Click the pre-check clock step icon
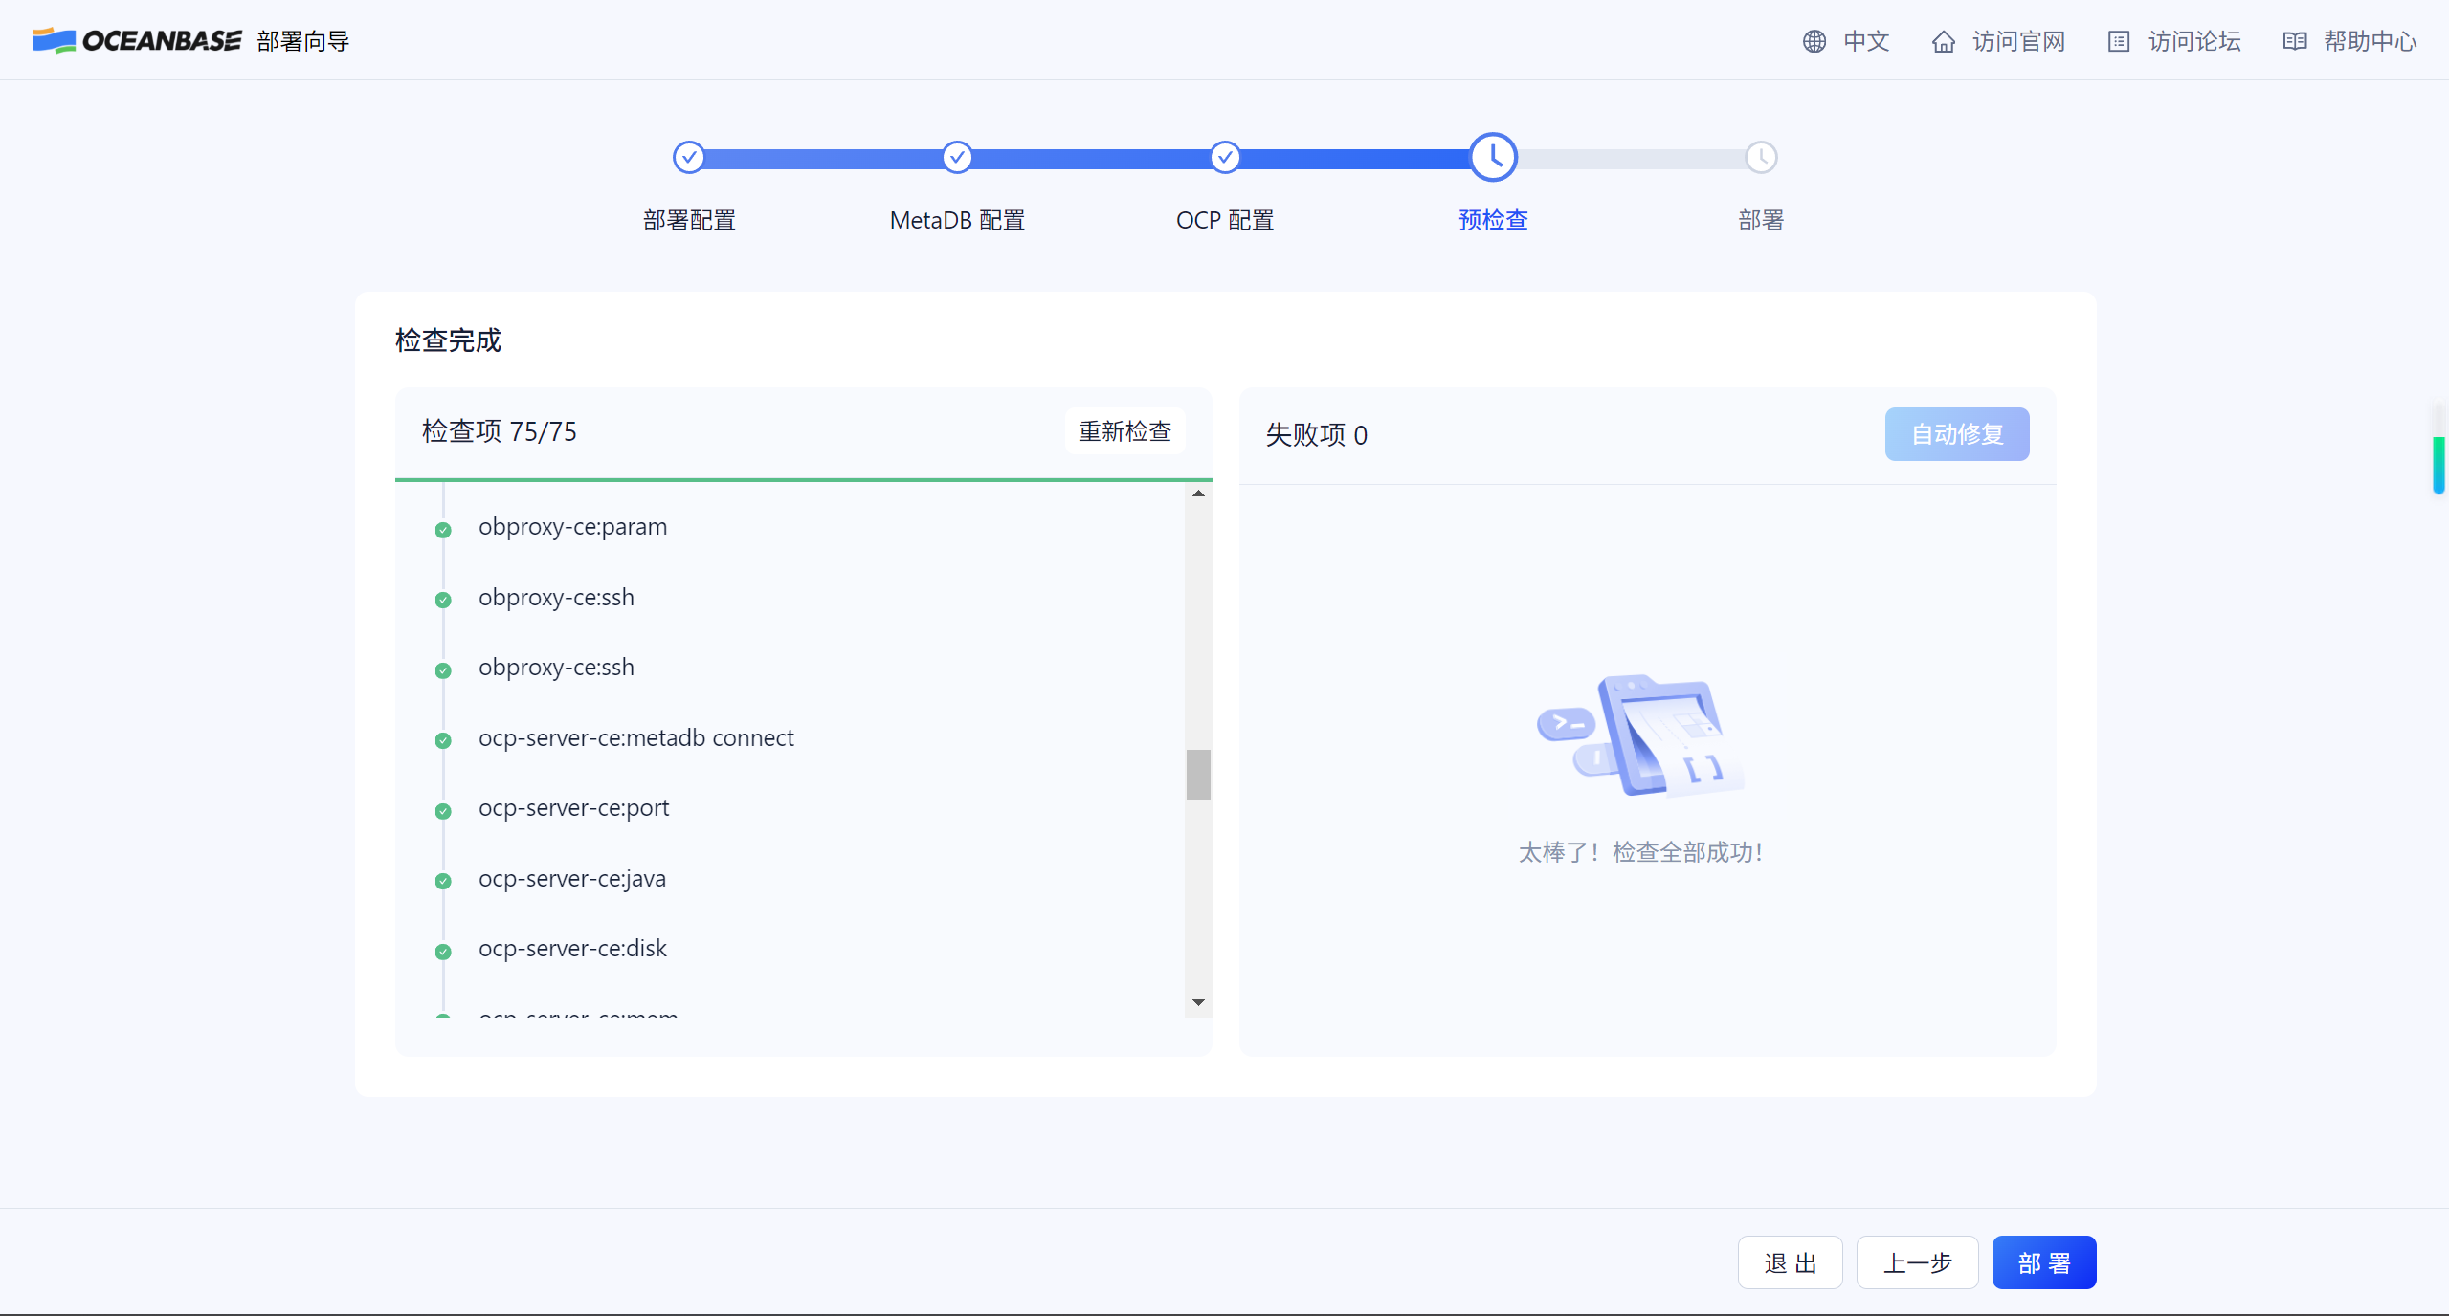2449x1316 pixels. [x=1493, y=157]
